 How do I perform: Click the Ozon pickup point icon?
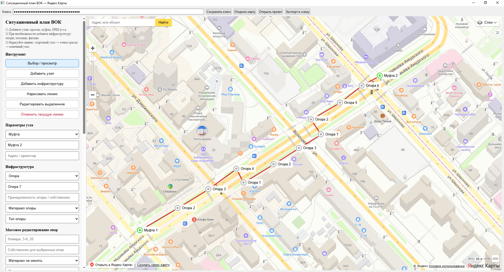click(x=260, y=218)
